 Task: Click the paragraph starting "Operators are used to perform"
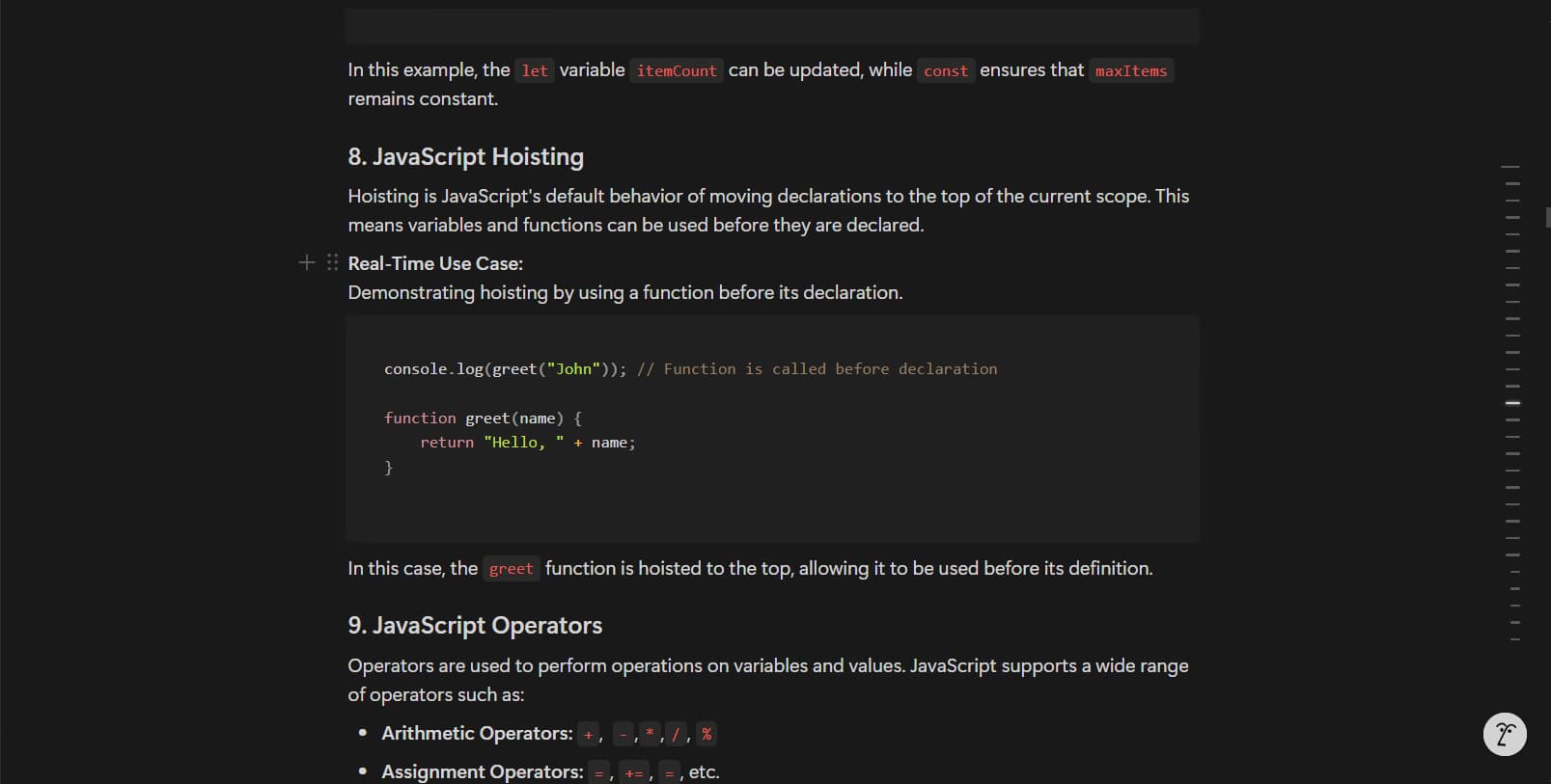(768, 680)
